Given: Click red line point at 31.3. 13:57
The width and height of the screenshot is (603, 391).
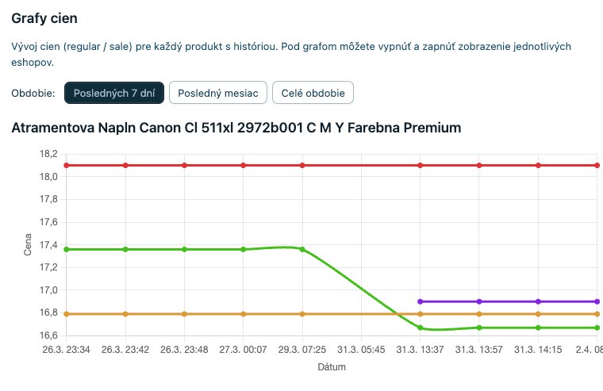Looking at the screenshot, I should (x=479, y=165).
